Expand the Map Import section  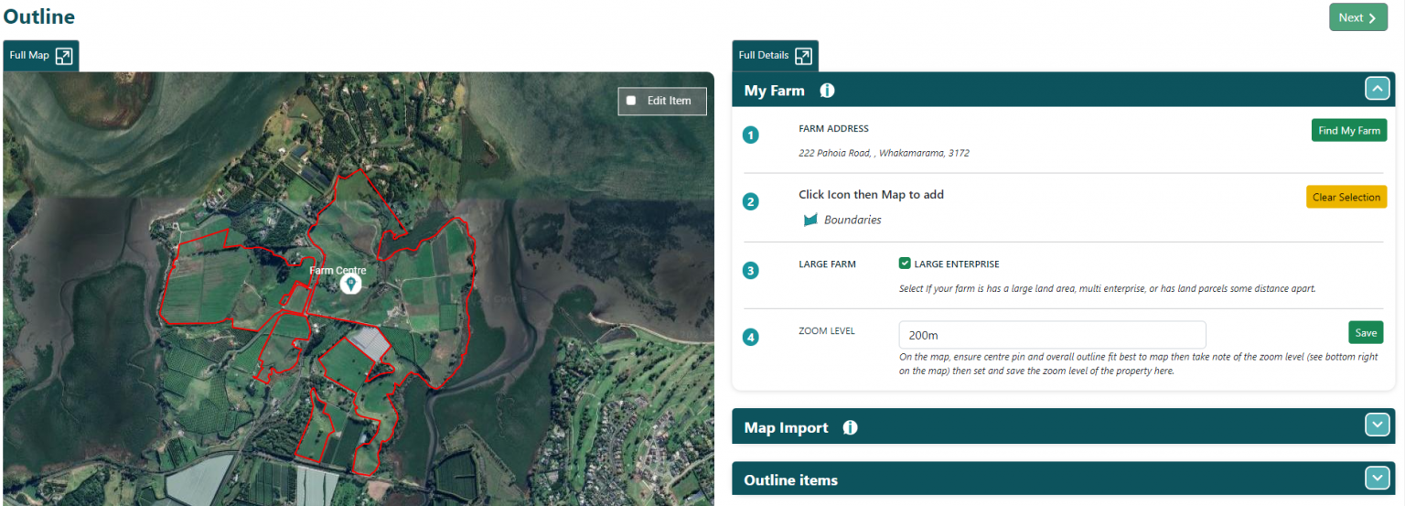tap(1377, 425)
